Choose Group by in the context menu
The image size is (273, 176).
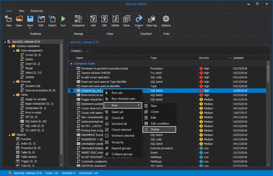tap(123, 142)
